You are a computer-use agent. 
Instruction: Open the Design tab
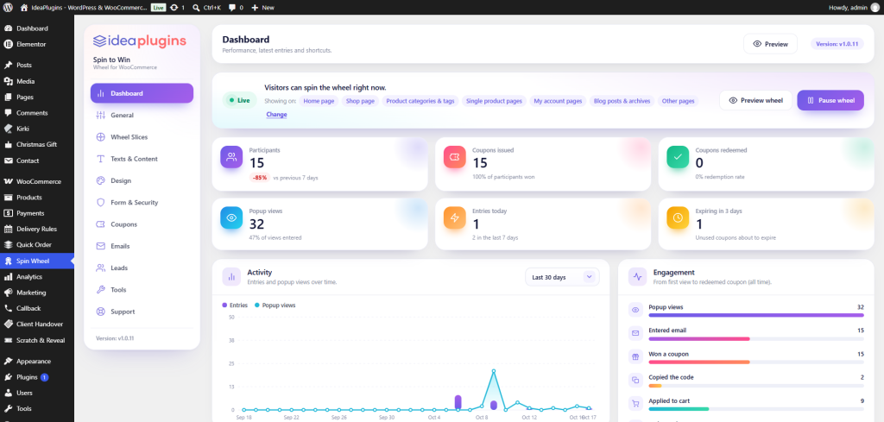[x=142, y=181]
